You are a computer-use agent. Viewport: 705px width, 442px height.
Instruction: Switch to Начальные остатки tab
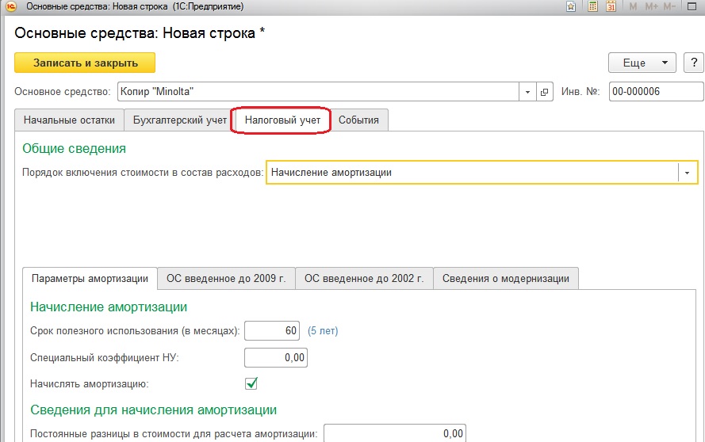[69, 120]
